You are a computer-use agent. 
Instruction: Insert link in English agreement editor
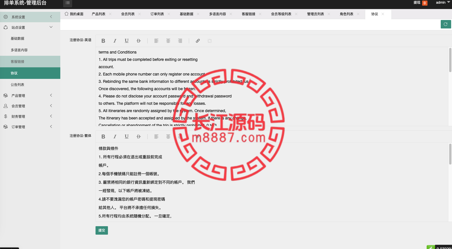(198, 41)
